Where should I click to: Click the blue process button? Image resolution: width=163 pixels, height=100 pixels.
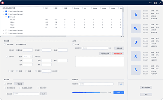pos(119,92)
